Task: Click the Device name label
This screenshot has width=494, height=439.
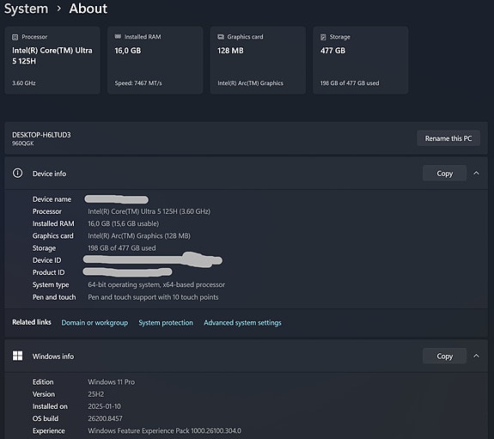Action: point(52,199)
